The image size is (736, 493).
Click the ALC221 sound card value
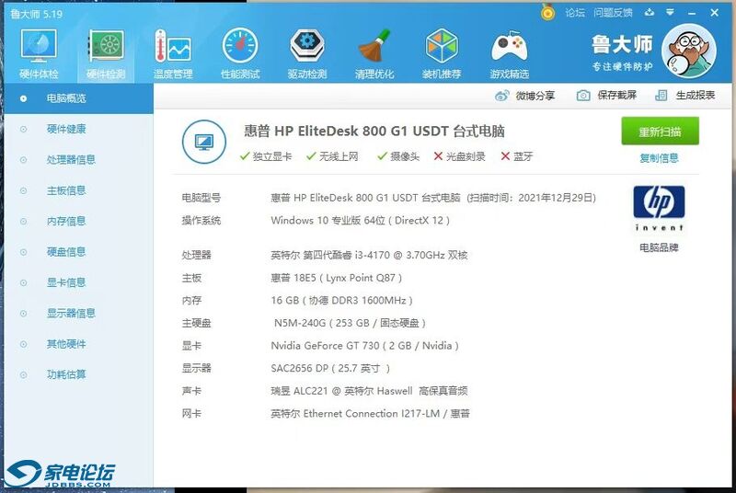(369, 391)
